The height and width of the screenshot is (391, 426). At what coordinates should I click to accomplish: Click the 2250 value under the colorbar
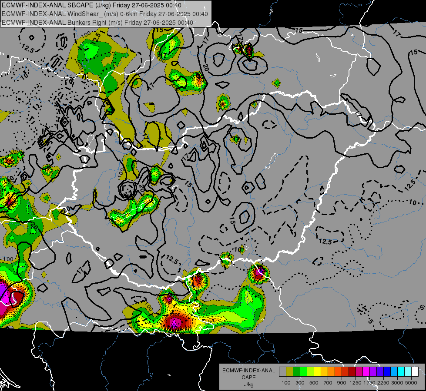tap(383, 383)
